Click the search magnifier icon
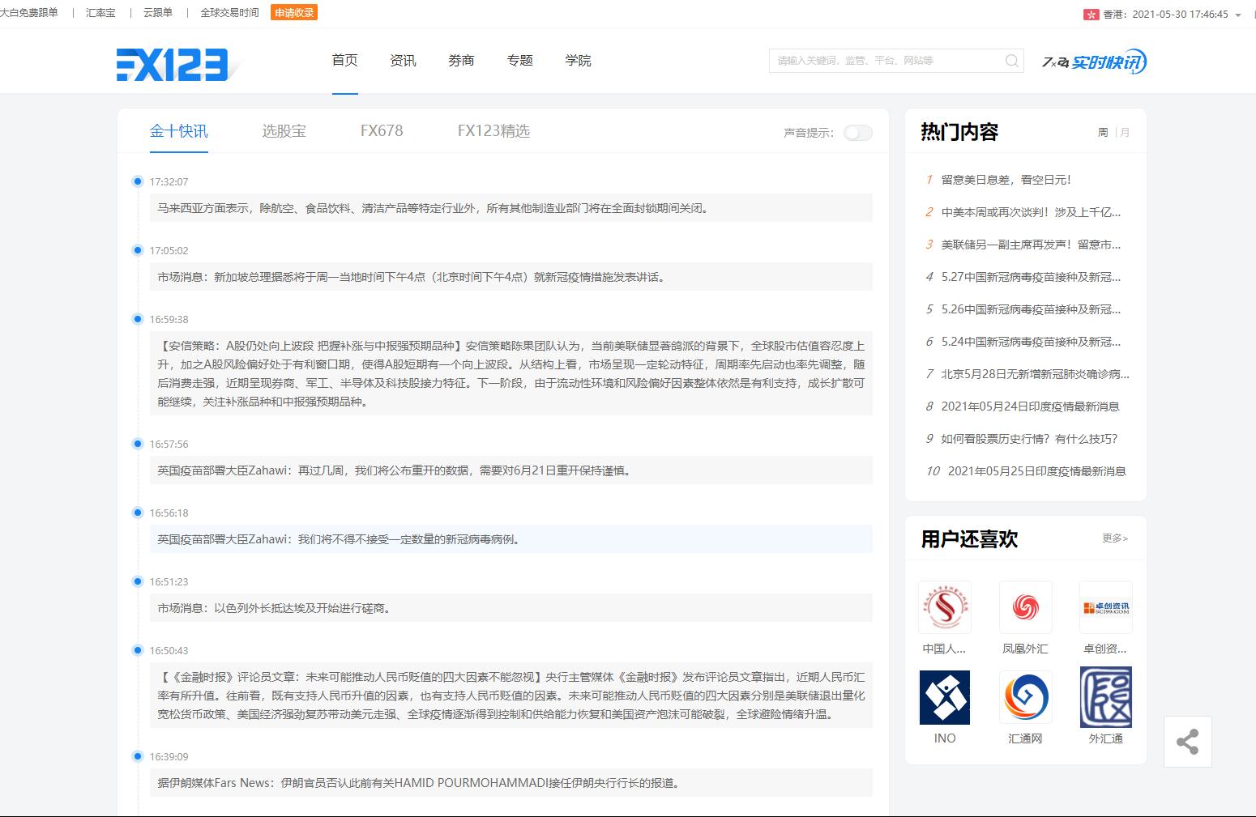This screenshot has width=1256, height=817. pos(1011,61)
